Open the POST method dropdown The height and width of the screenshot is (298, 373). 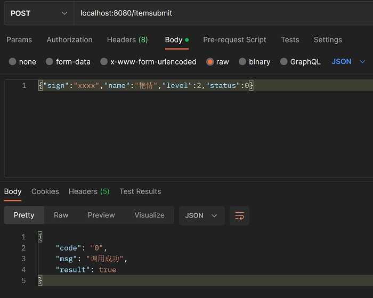[x=39, y=13]
